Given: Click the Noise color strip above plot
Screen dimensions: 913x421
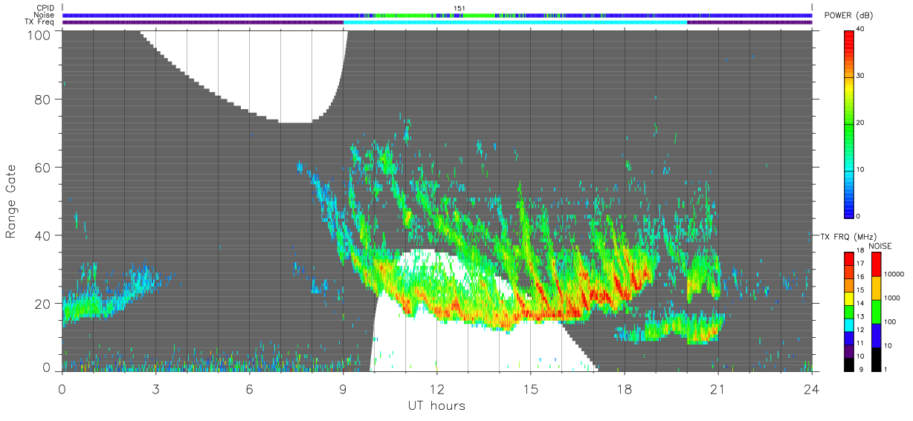Looking at the screenshot, I should (x=436, y=15).
